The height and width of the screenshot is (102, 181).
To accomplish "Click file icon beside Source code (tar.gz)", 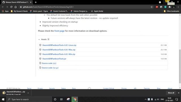I will [x=40, y=68].
